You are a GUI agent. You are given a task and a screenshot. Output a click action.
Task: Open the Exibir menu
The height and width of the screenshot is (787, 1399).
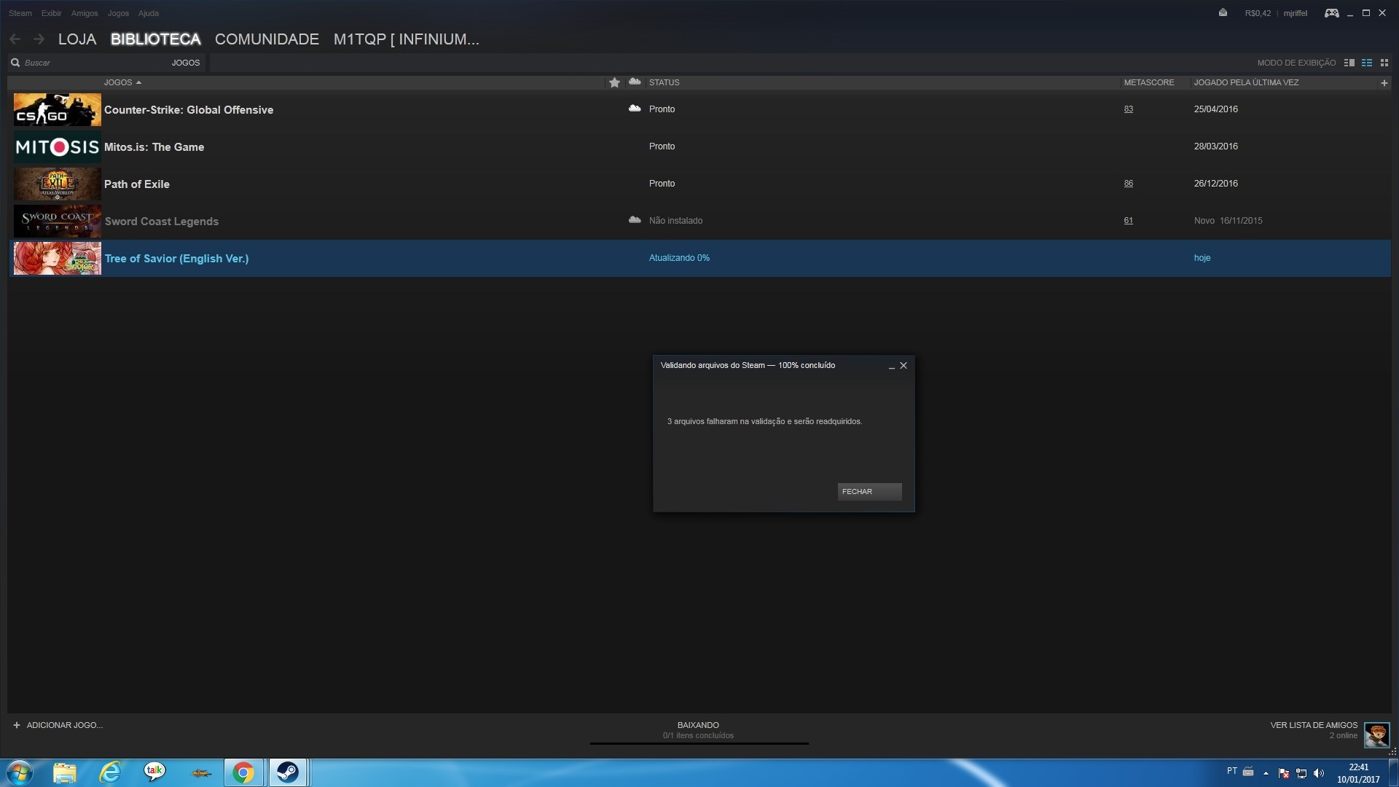pyautogui.click(x=51, y=13)
